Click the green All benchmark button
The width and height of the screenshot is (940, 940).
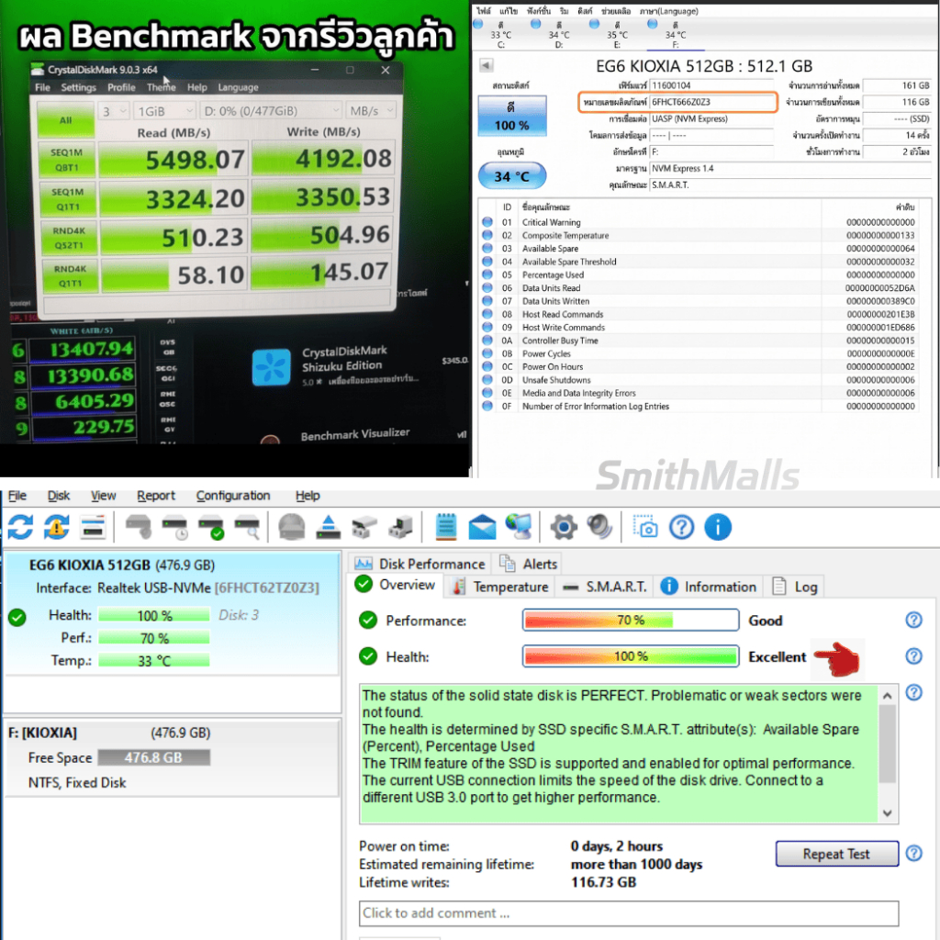66,120
